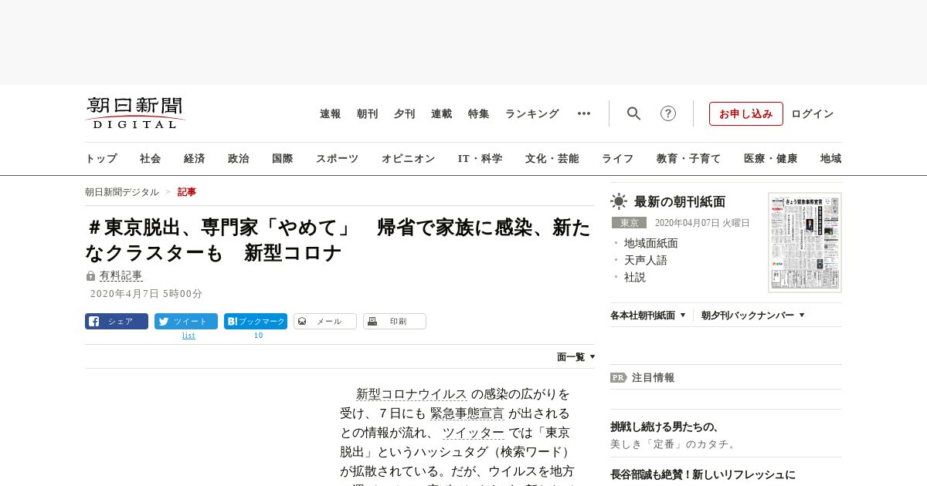Open the morning edition newspaper thumbnail
Viewport: 927px width, 486px height.
pos(805,242)
